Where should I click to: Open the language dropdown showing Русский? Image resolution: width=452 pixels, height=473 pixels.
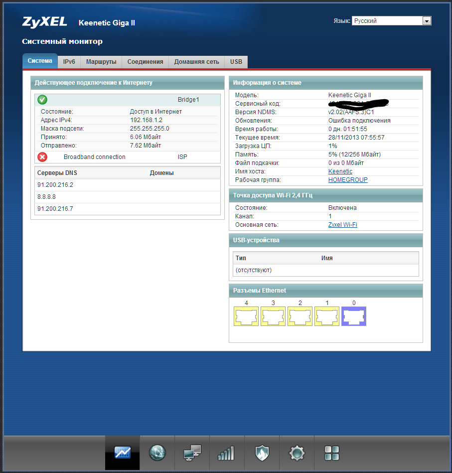tap(391, 20)
